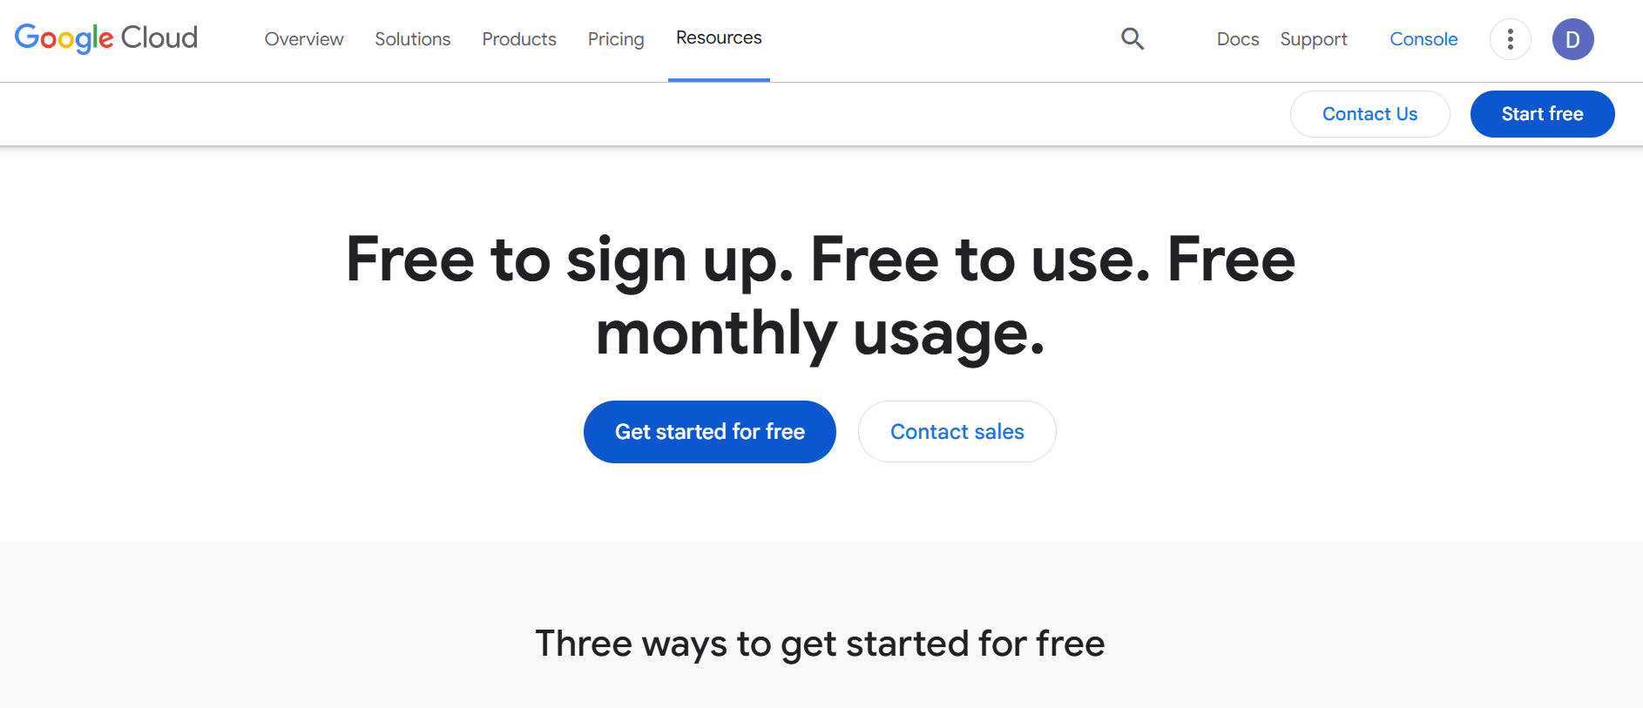Open the Pricing navigation item
This screenshot has height=708, width=1643.
[616, 39]
